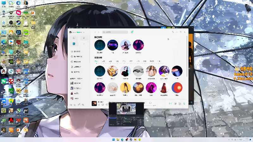Open the WeChat desktop shortcut

tap(3, 81)
